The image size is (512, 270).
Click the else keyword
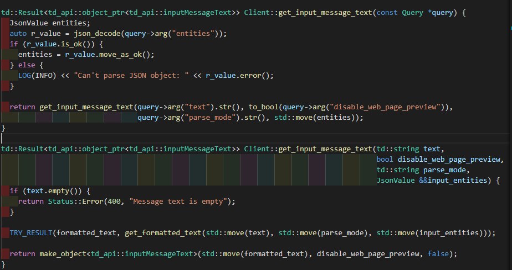pos(27,65)
